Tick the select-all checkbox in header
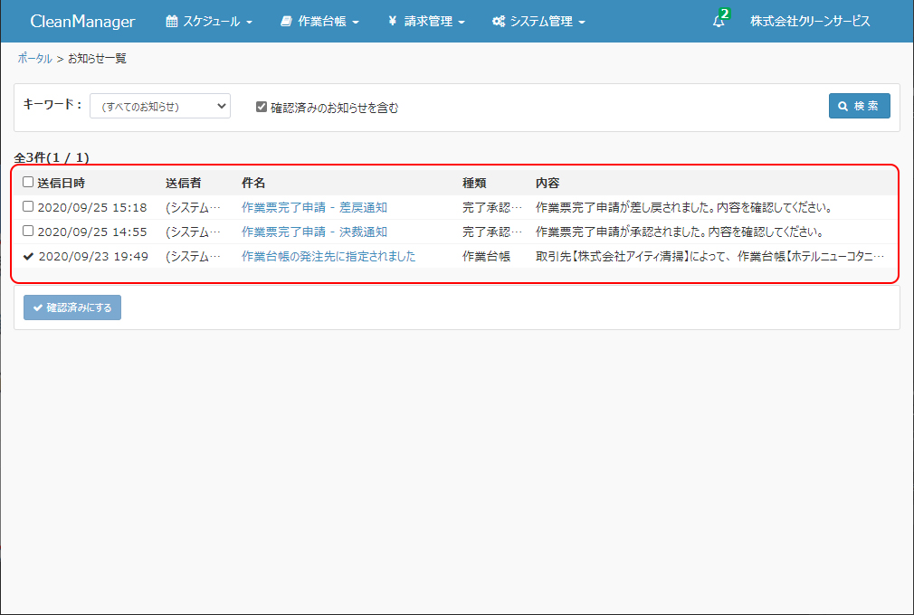This screenshot has width=914, height=615. pyautogui.click(x=28, y=183)
